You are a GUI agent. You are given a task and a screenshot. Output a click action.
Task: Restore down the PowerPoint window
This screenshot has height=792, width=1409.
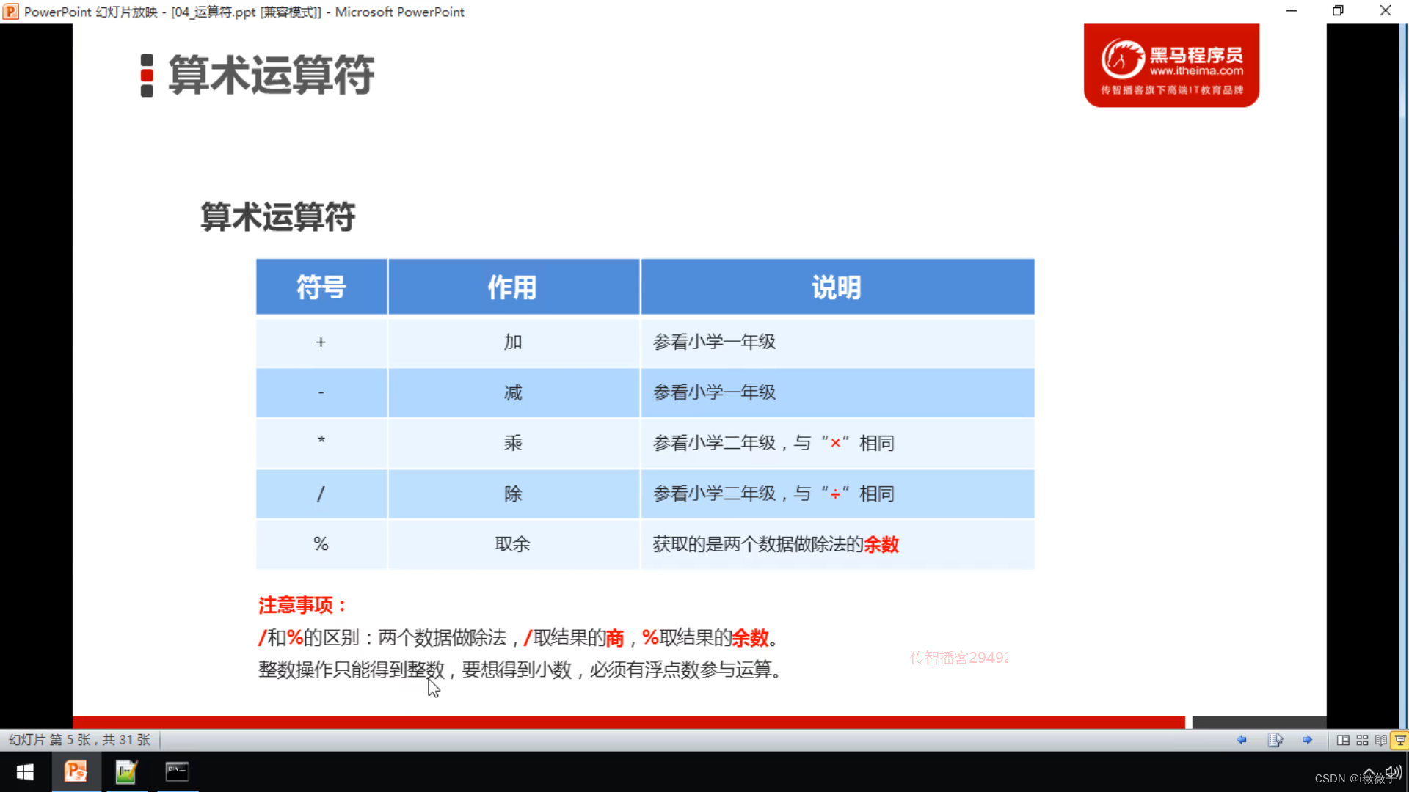(1338, 11)
